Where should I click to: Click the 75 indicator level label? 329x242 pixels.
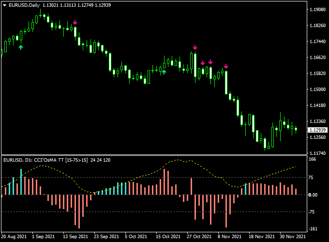coord(311,178)
